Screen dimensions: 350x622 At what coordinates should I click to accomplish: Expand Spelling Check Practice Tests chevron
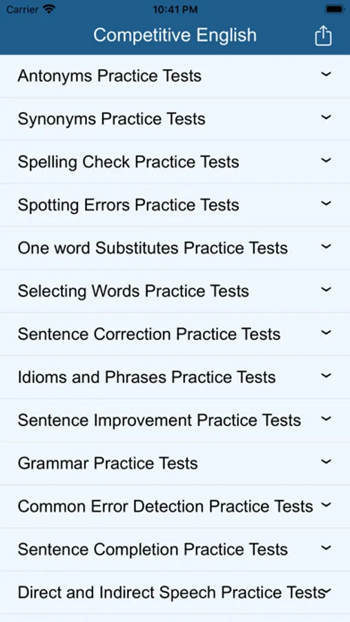pos(326,160)
